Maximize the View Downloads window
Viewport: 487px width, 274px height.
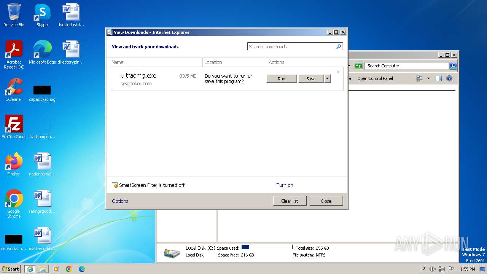[x=336, y=32]
